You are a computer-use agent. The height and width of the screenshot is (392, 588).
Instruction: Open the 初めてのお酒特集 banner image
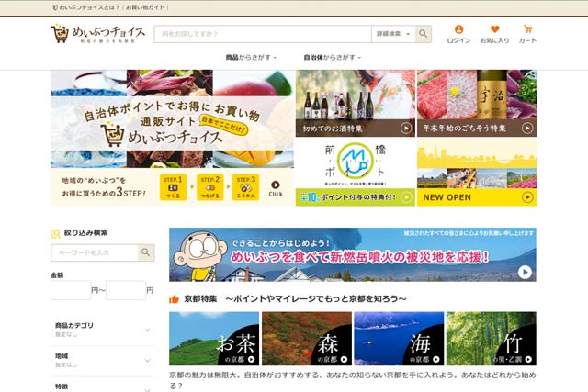coord(356,103)
